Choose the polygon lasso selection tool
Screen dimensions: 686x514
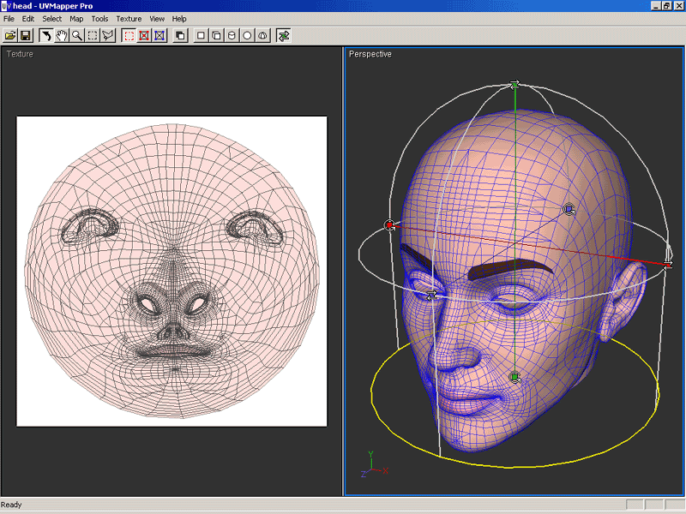108,35
